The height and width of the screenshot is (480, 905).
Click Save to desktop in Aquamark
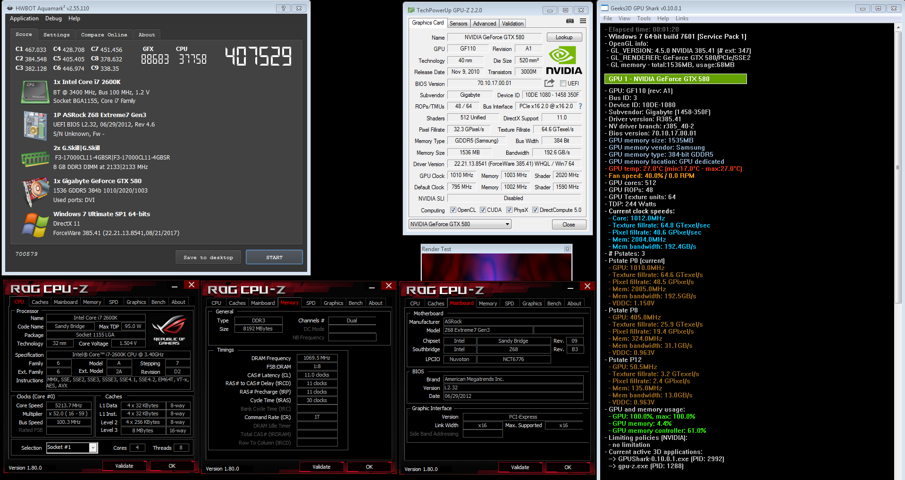point(208,257)
